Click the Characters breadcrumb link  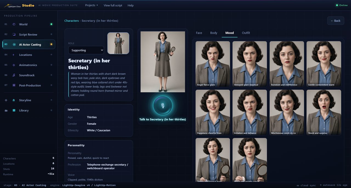click(x=72, y=21)
